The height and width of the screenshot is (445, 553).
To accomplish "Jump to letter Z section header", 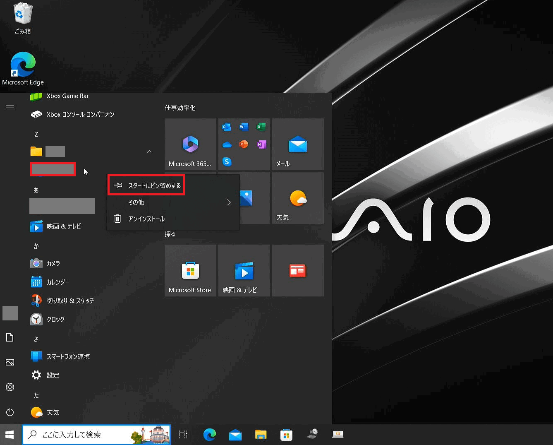I will tap(36, 135).
